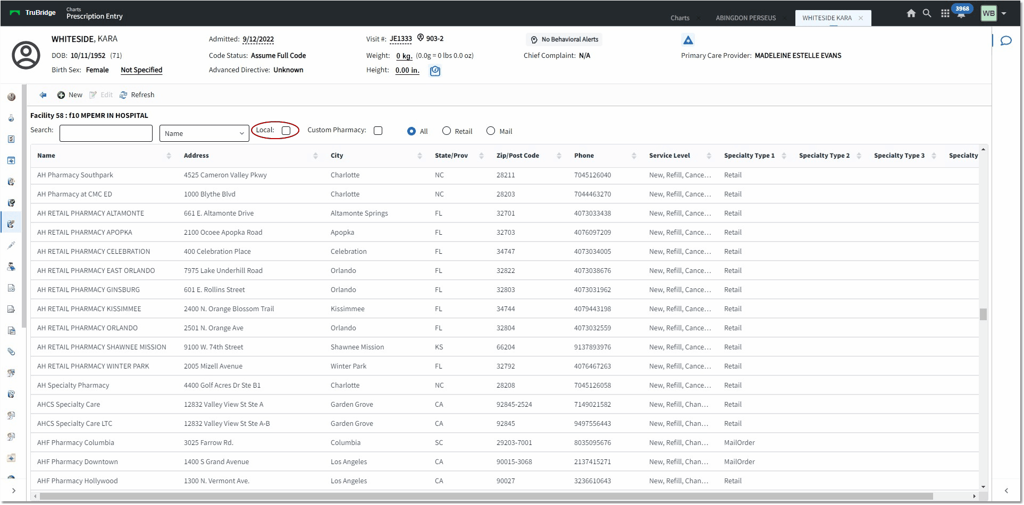This screenshot has width=1024, height=505.
Task: Expand the right panel chevron
Action: click(1006, 491)
